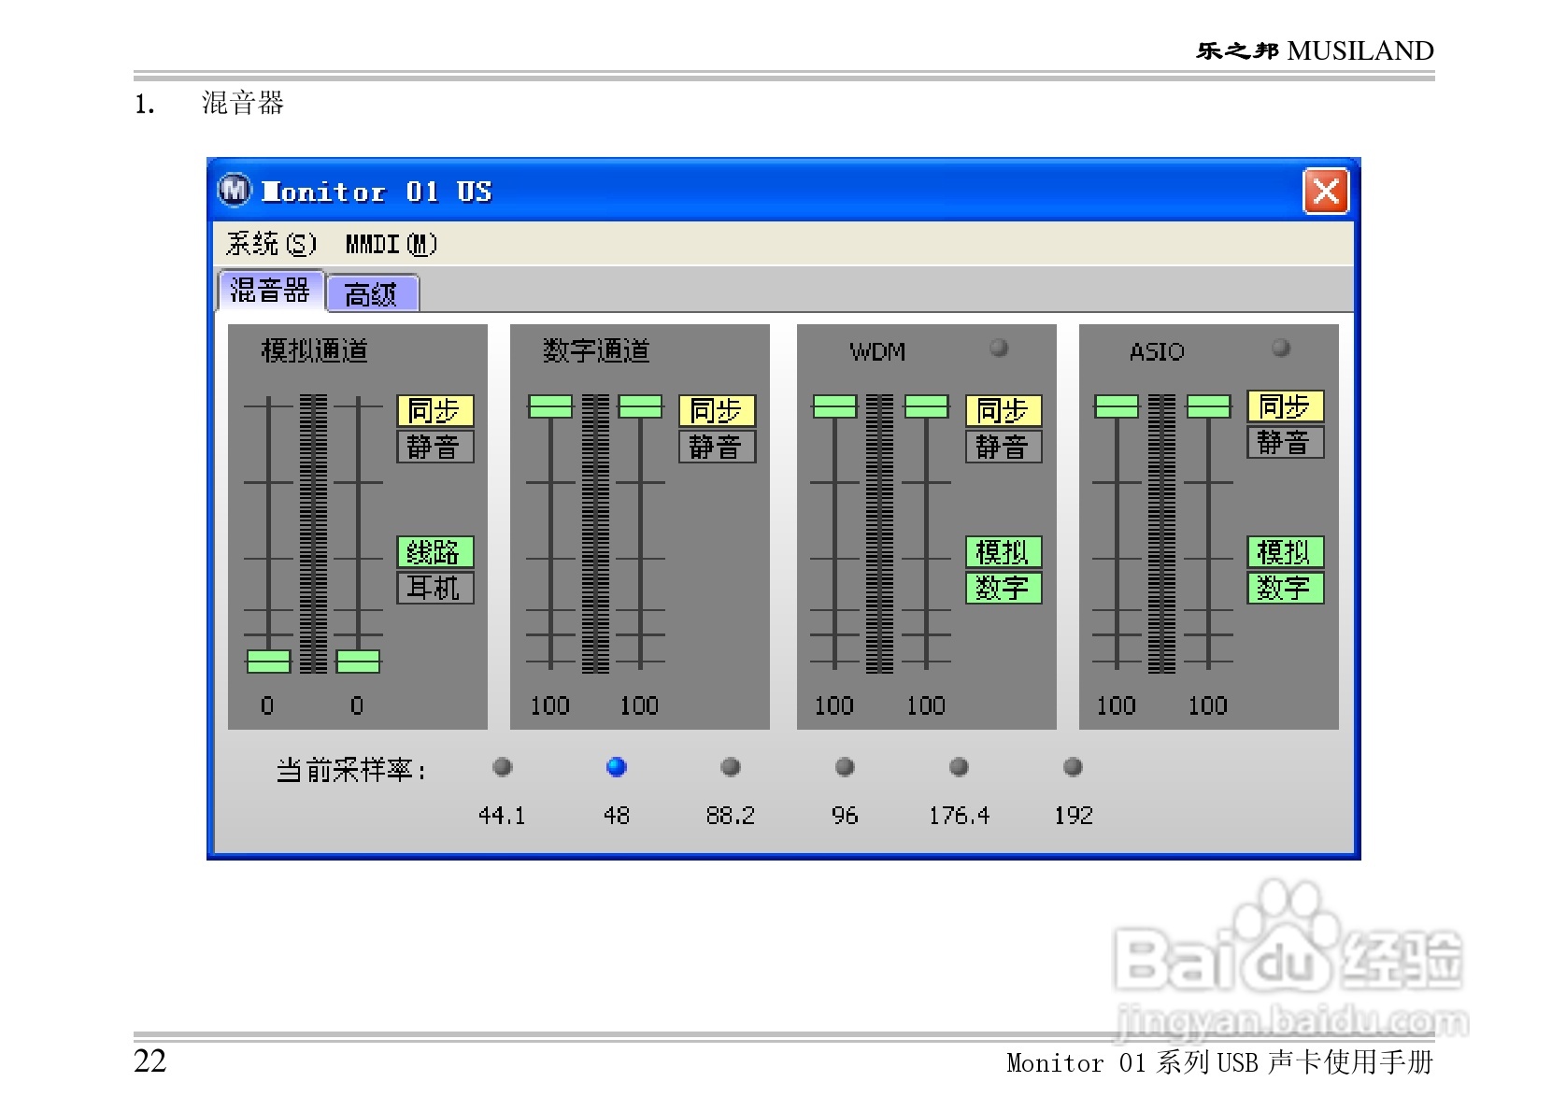Select the 44.1 sample rate indicator

click(x=502, y=767)
